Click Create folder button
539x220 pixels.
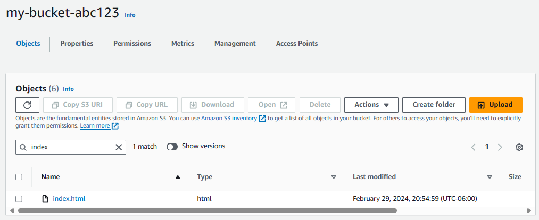point(434,105)
